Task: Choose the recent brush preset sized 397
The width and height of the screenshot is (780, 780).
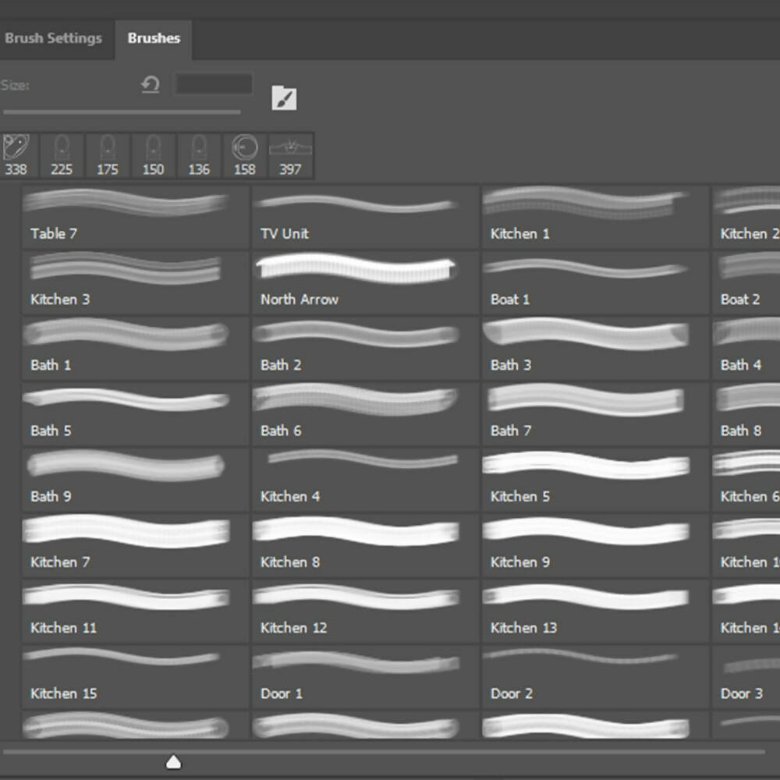Action: 290,155
